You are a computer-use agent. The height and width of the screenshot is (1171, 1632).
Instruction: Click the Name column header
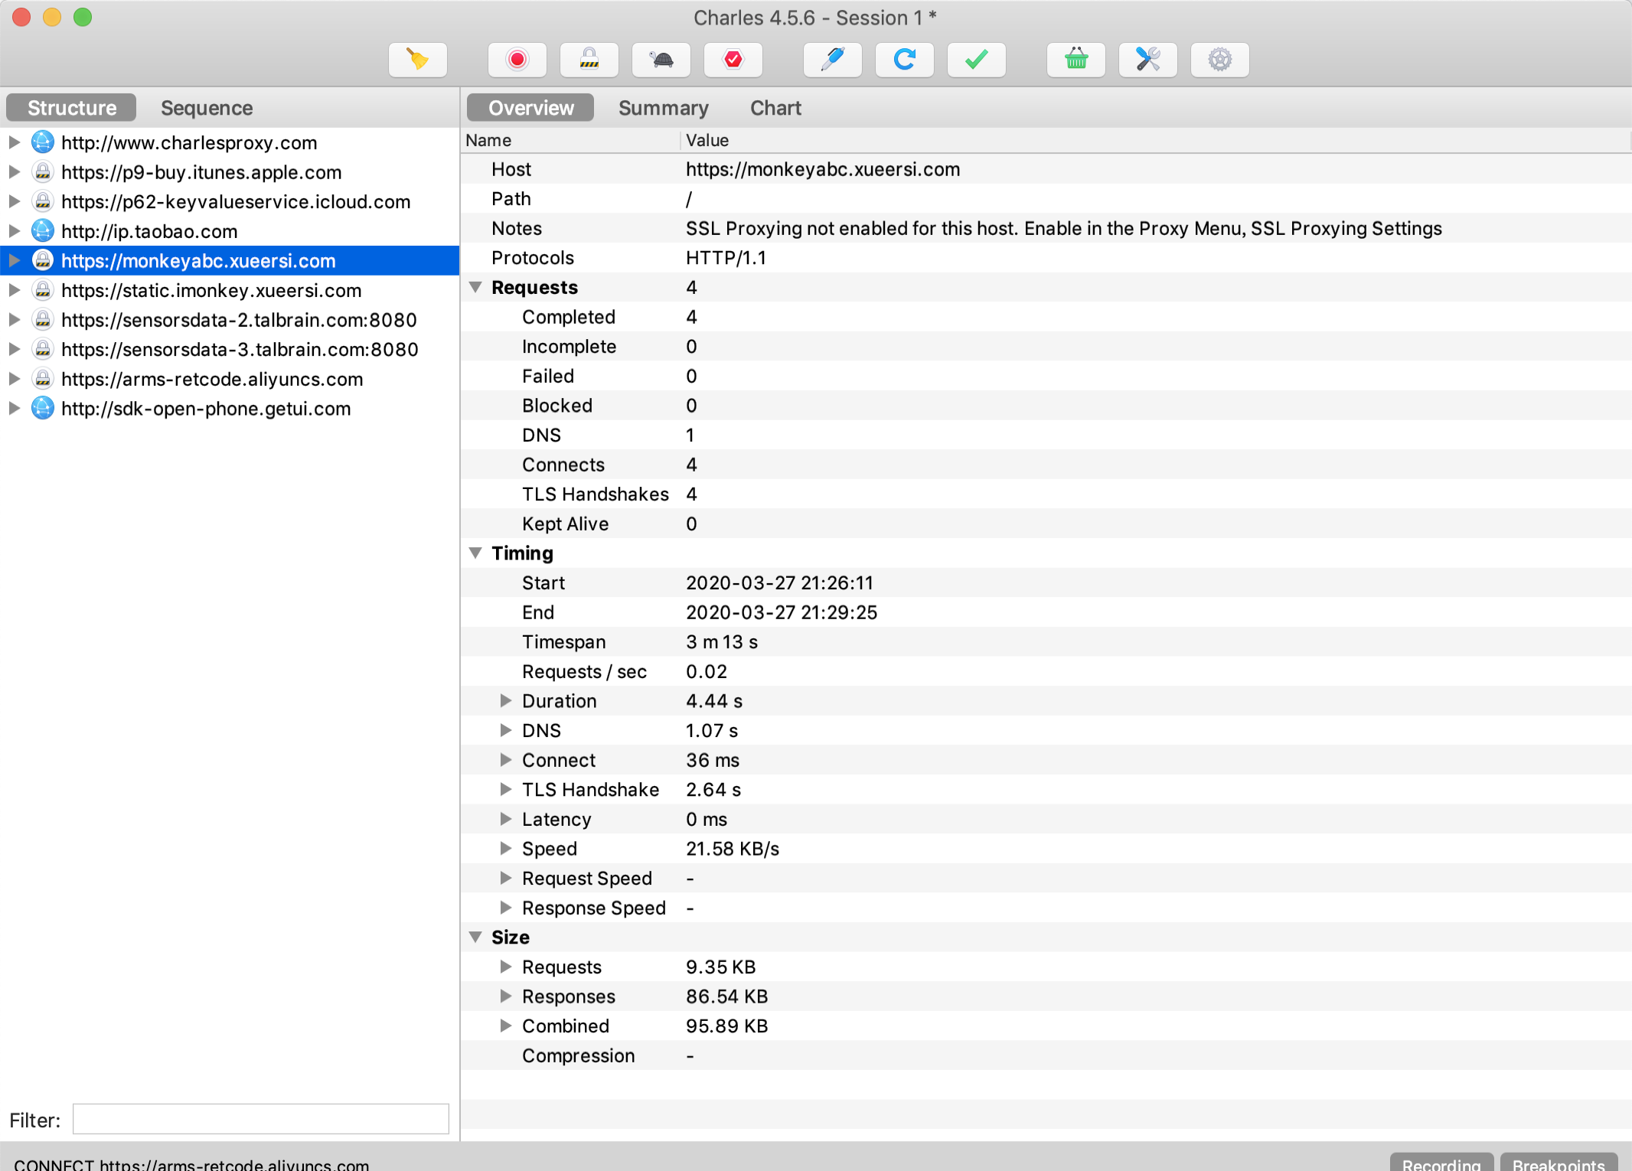click(570, 140)
